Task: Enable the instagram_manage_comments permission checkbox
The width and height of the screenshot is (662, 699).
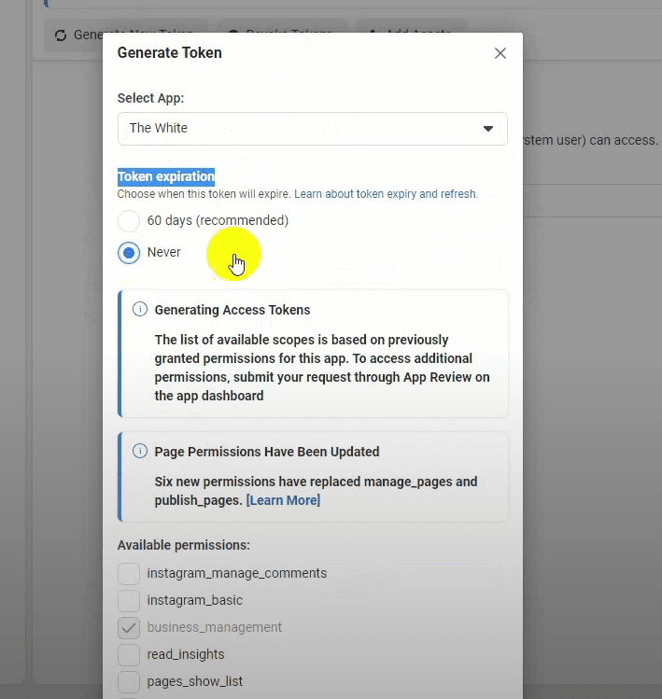Action: (129, 573)
